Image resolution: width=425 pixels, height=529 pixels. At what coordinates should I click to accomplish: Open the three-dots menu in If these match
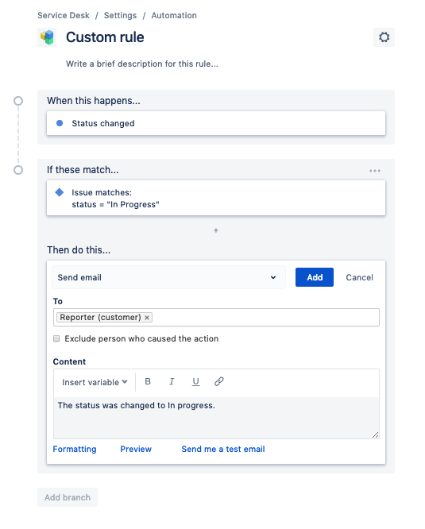point(375,171)
